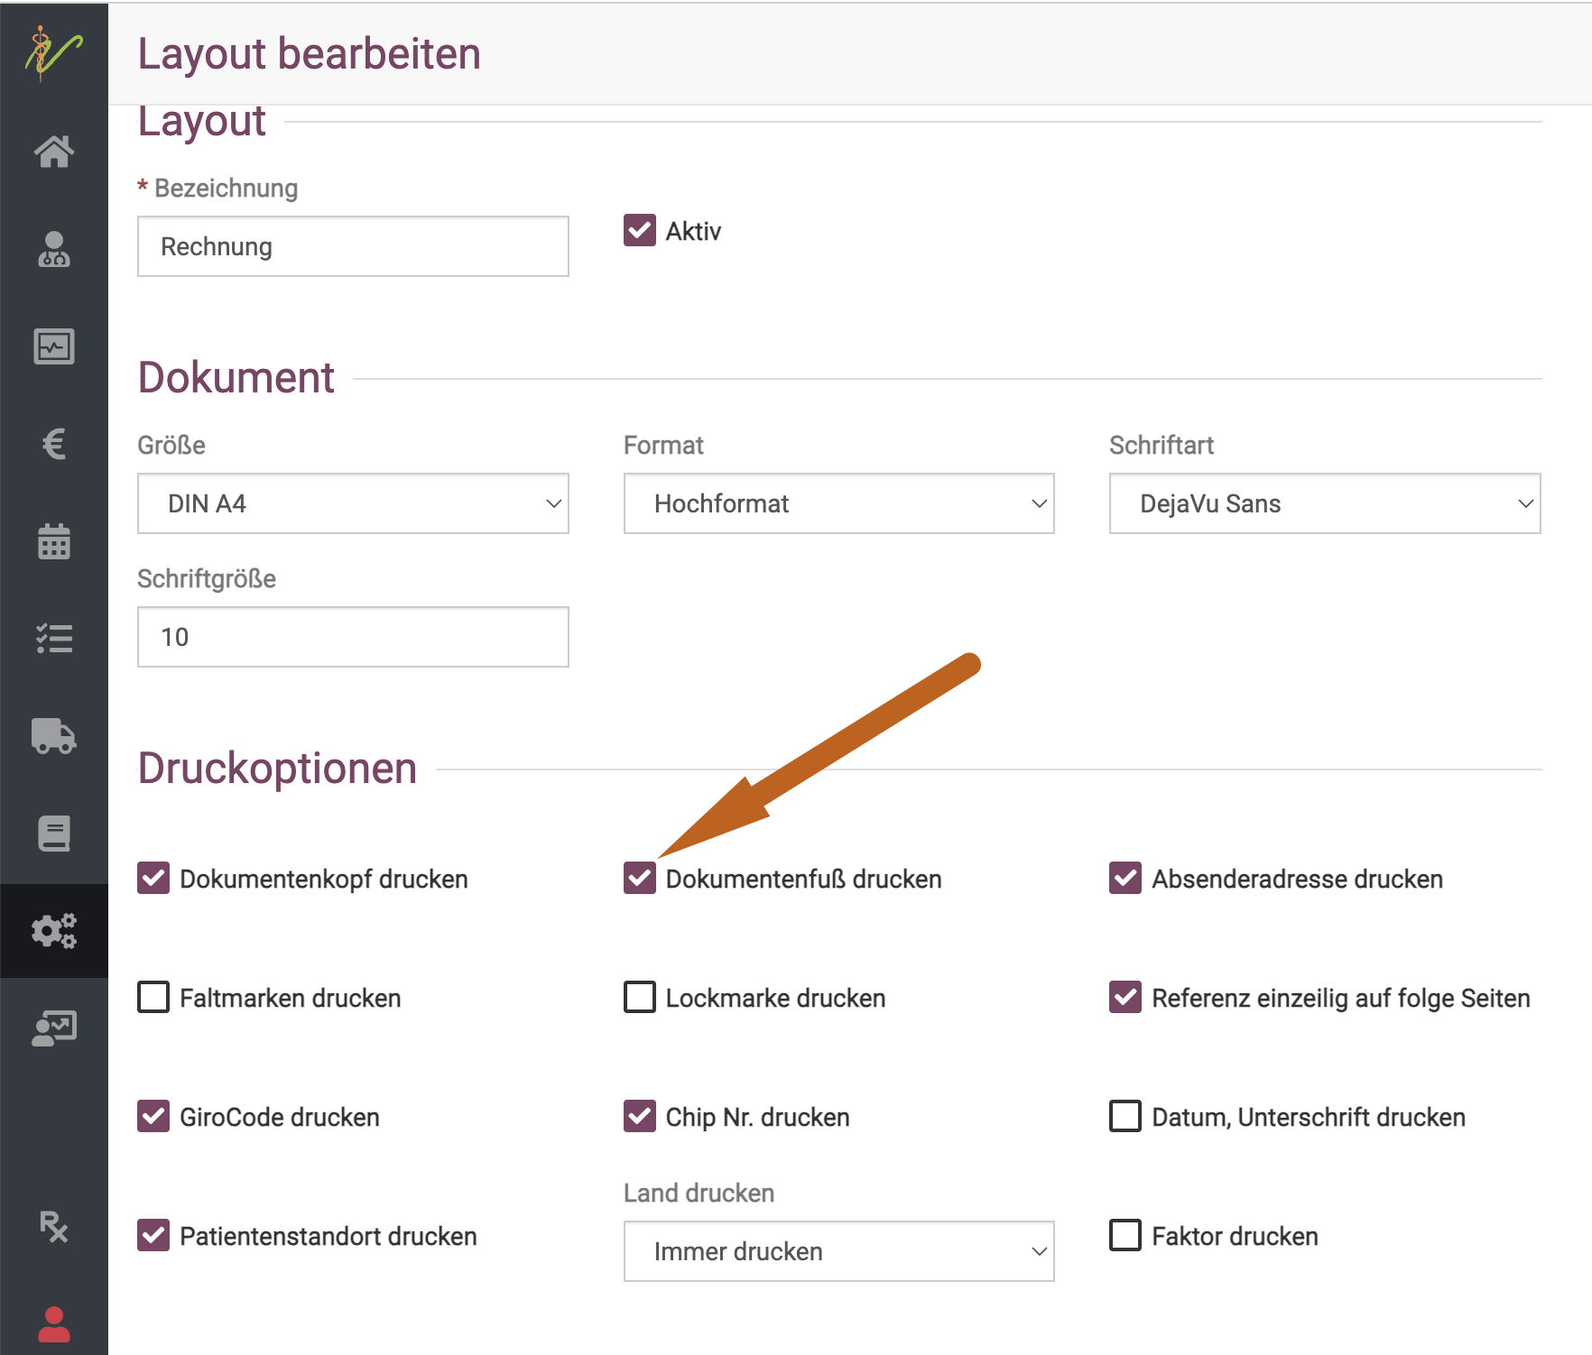Open the home icon in sidebar

(54, 152)
